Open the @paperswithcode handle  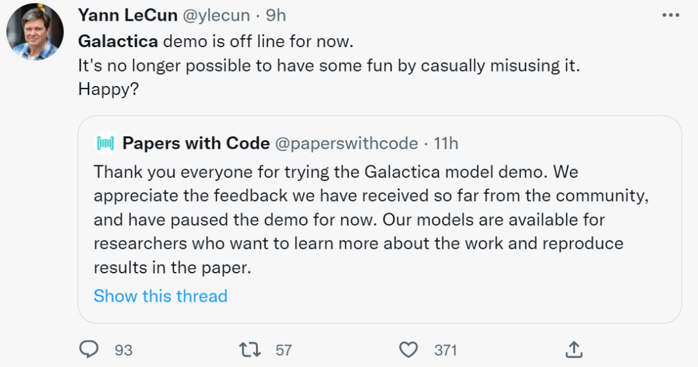pos(346,143)
